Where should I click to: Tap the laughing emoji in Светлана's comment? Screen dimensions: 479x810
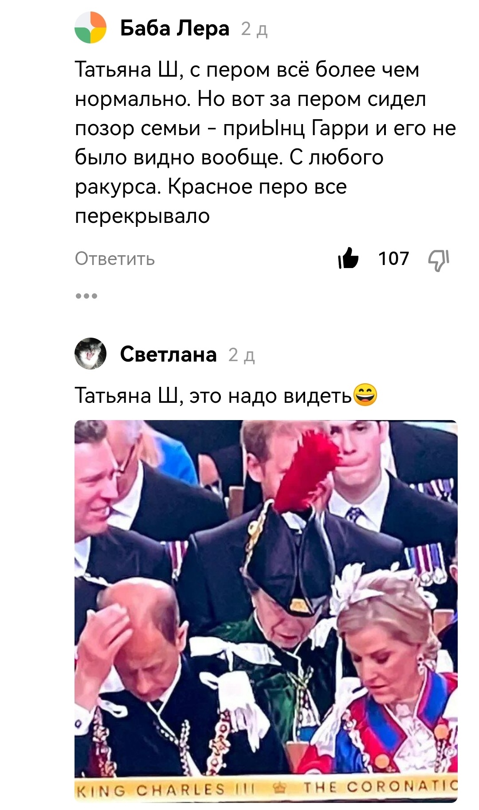(365, 395)
